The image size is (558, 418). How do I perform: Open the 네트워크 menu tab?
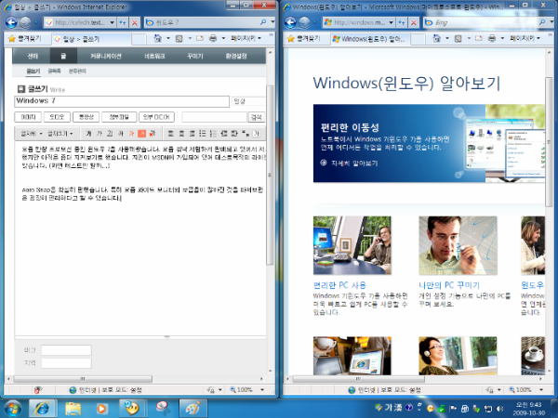(x=154, y=56)
